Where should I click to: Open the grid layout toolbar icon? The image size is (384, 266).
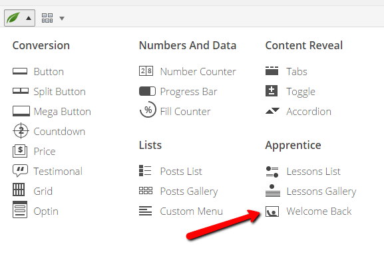(47, 18)
